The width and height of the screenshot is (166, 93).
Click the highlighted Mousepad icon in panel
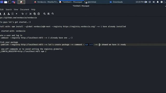point(21,2)
